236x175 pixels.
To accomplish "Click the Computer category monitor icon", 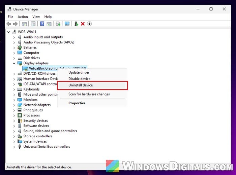I will point(20,53).
